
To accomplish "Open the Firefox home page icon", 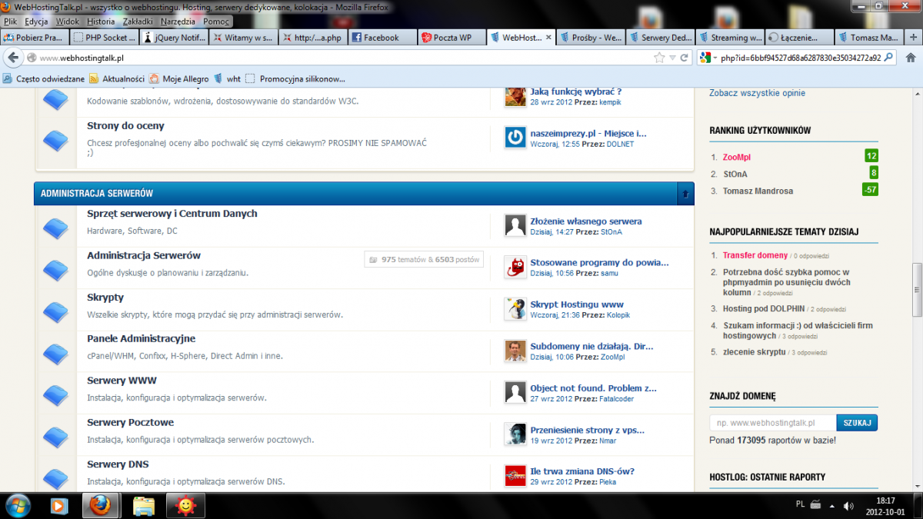I will 912,58.
